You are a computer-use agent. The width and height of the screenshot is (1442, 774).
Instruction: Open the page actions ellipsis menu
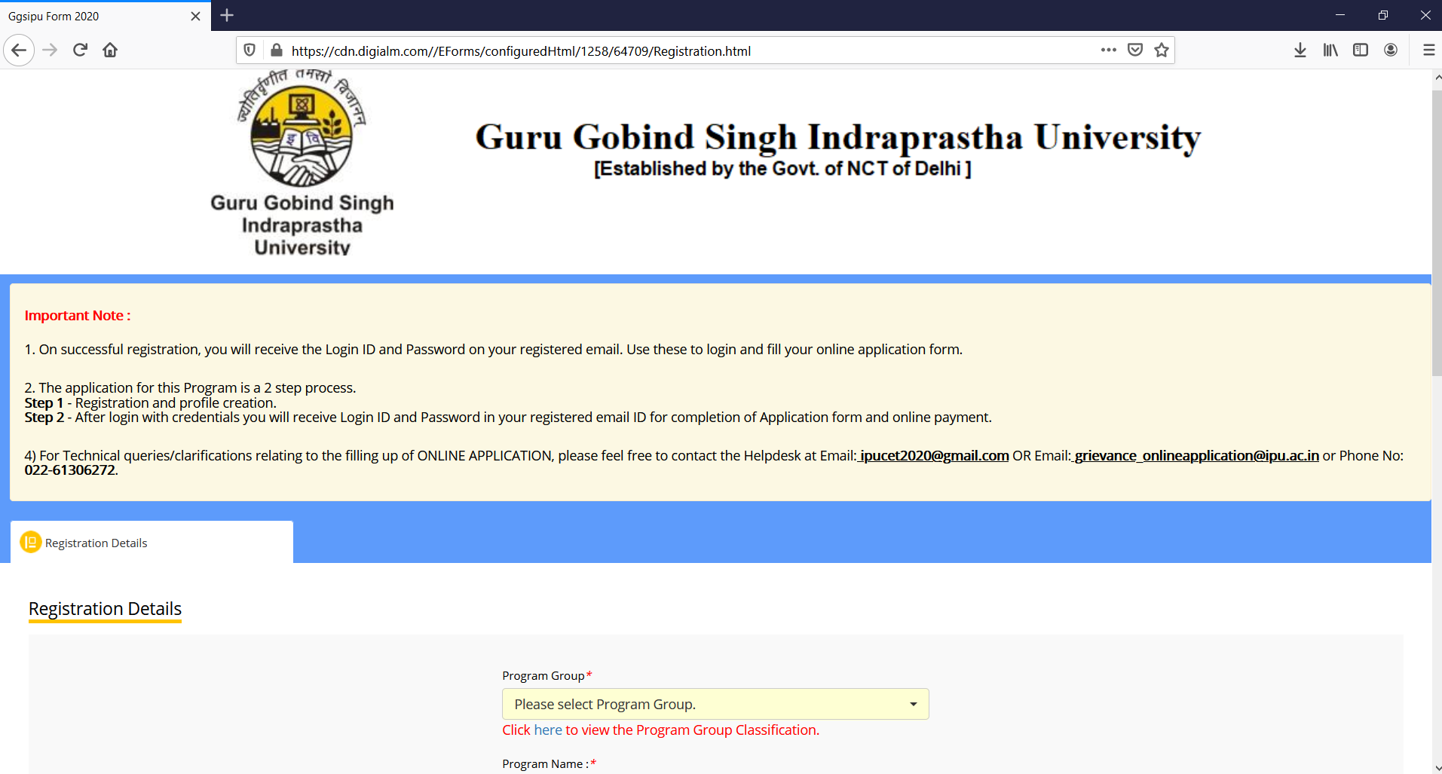click(1108, 50)
